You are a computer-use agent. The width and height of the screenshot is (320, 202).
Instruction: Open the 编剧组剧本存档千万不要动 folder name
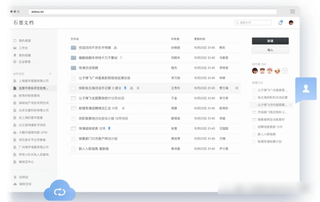(98, 58)
